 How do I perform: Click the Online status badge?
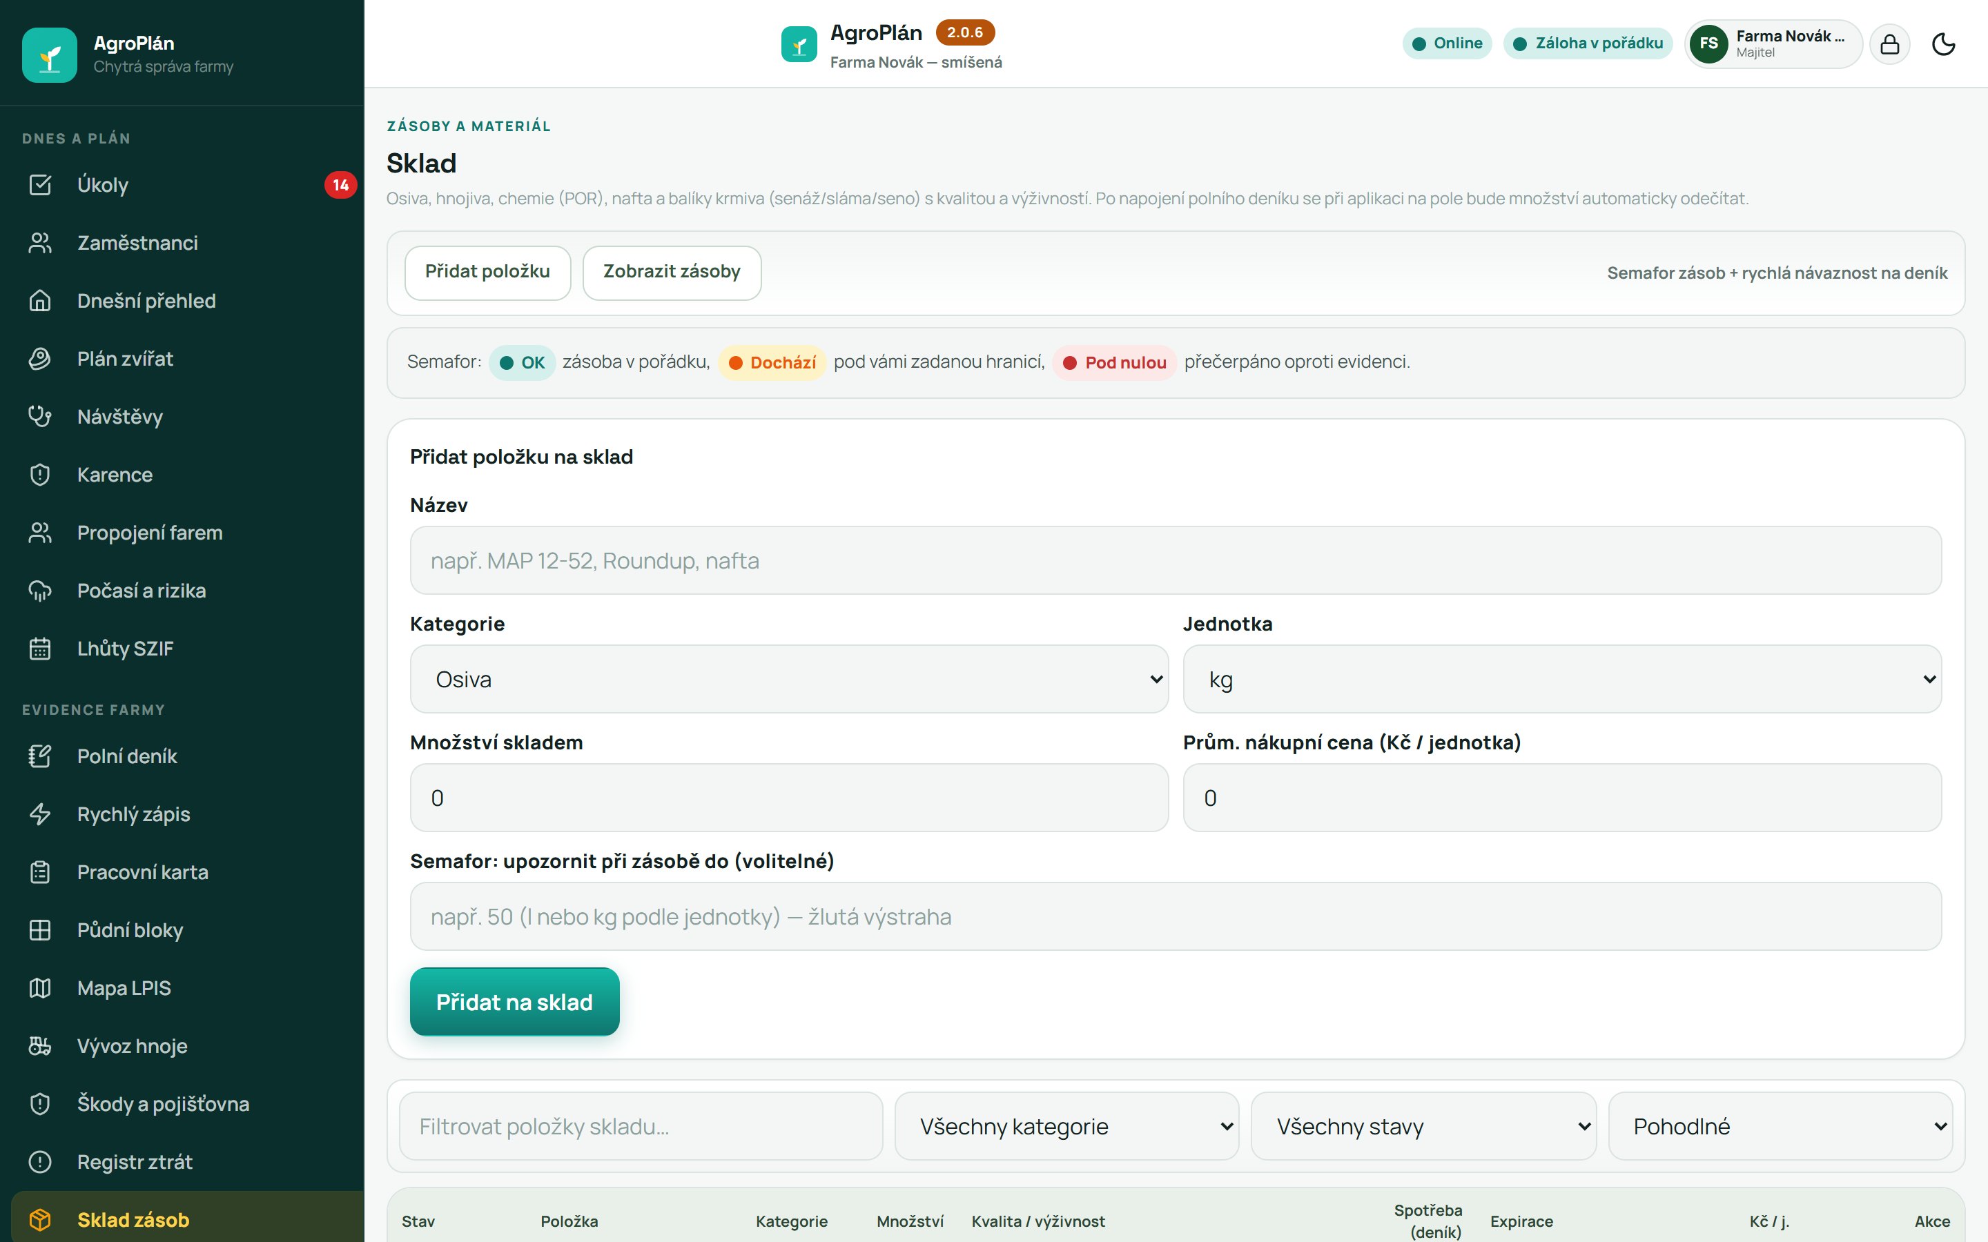(1447, 43)
